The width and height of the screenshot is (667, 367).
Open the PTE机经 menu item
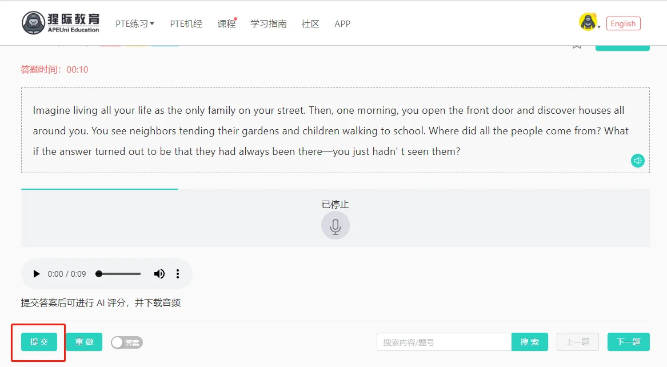[186, 23]
